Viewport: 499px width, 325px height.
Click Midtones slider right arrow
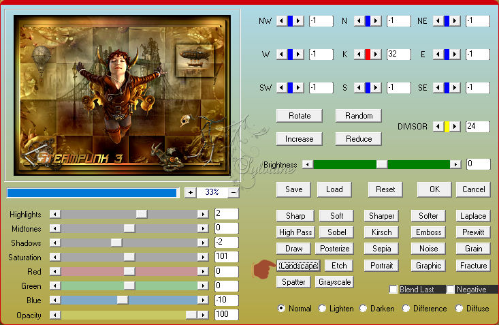(x=203, y=228)
